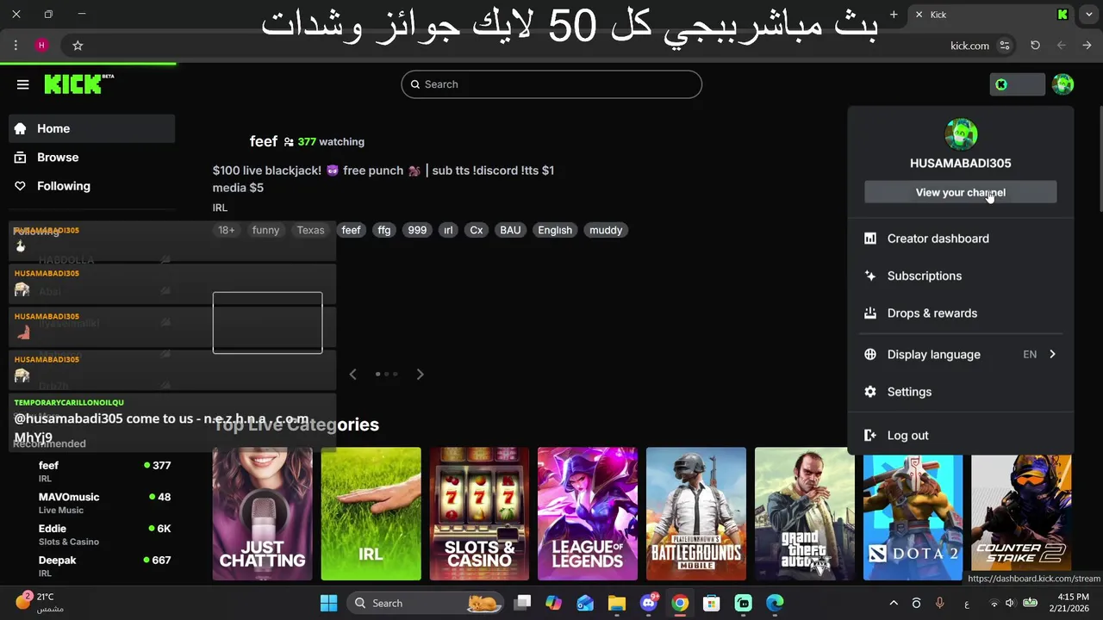Click the 18+ tag
The width and height of the screenshot is (1103, 620).
point(227,230)
